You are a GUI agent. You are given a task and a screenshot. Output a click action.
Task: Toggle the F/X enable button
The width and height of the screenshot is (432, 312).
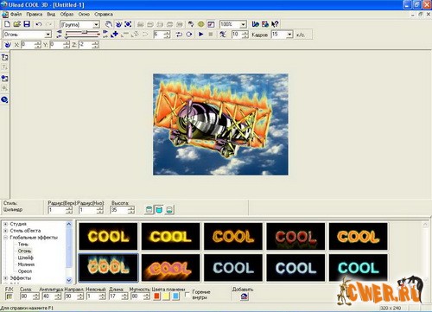(x=10, y=296)
